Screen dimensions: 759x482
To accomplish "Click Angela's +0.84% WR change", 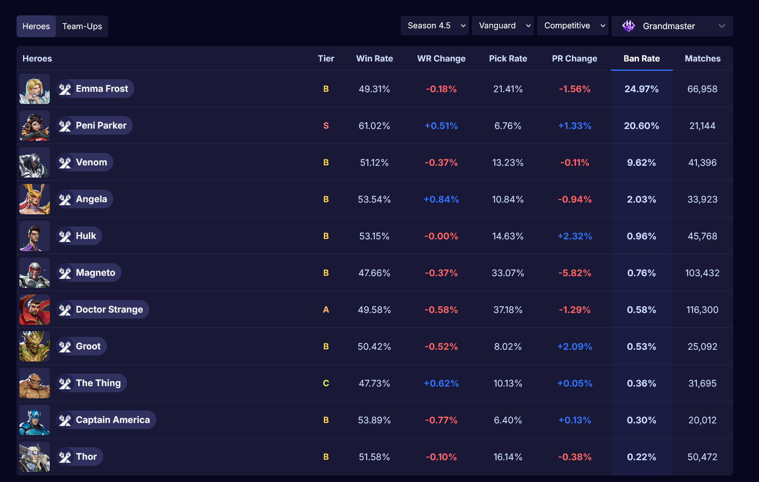I will click(x=441, y=199).
